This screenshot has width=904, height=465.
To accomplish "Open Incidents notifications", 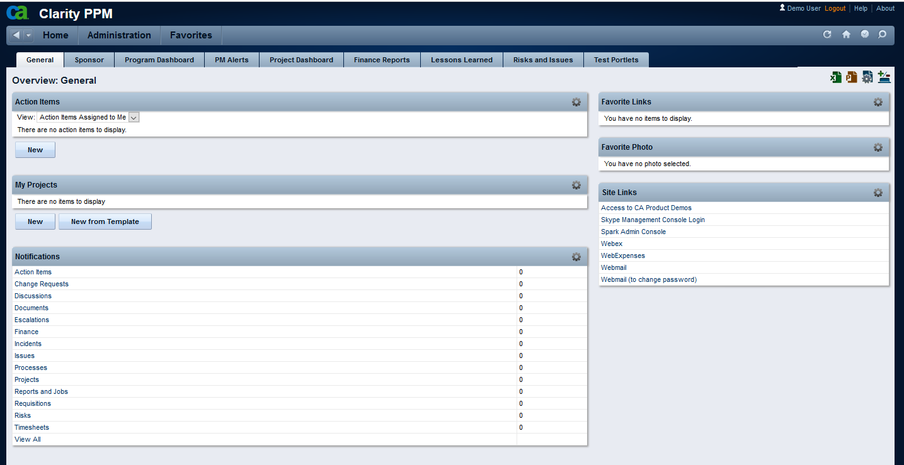I will pyautogui.click(x=28, y=344).
